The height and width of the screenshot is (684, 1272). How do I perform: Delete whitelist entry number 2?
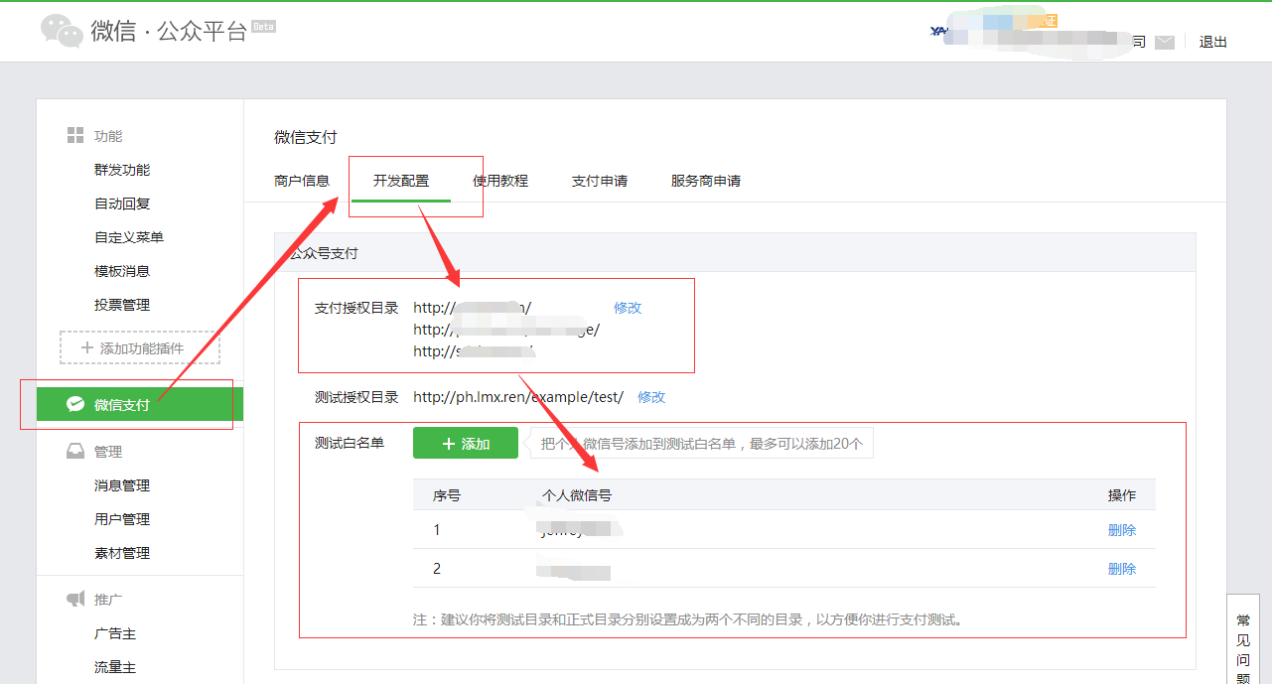(x=1122, y=569)
